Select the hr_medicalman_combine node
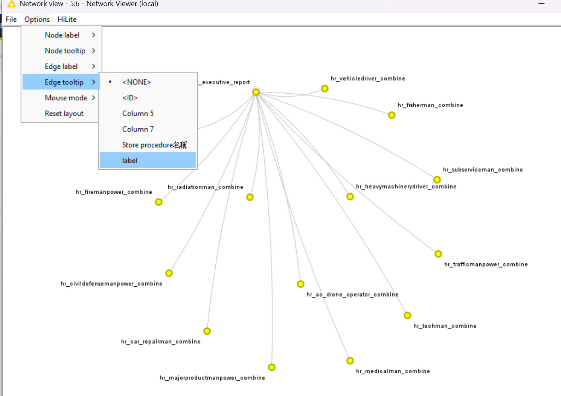 [350, 361]
